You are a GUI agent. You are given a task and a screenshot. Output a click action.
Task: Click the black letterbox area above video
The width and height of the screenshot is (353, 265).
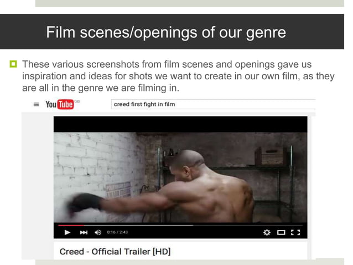coord(180,124)
